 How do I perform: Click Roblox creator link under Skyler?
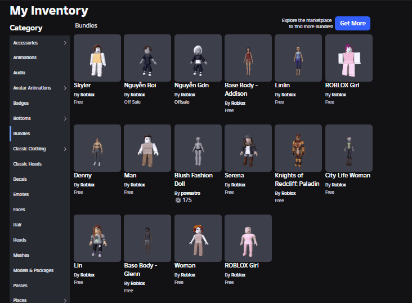[87, 95]
